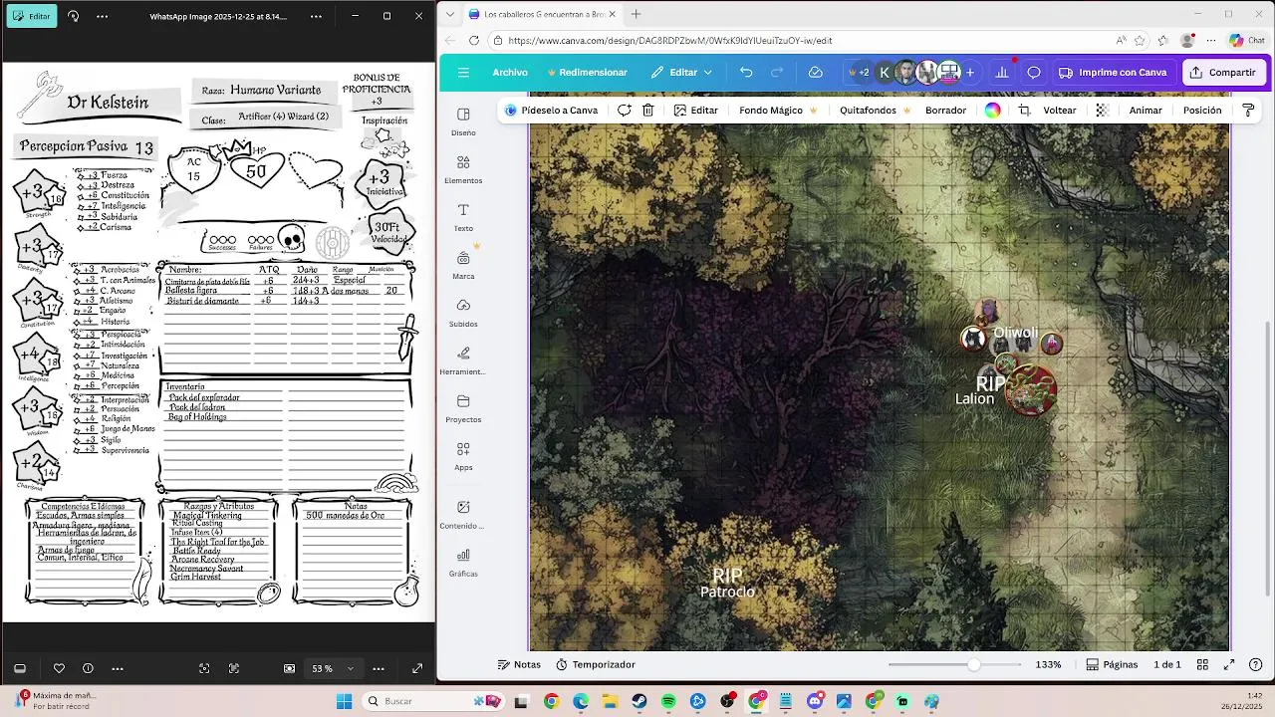Open the Herramientas panel in Canva
The height and width of the screenshot is (717, 1275).
click(x=463, y=359)
